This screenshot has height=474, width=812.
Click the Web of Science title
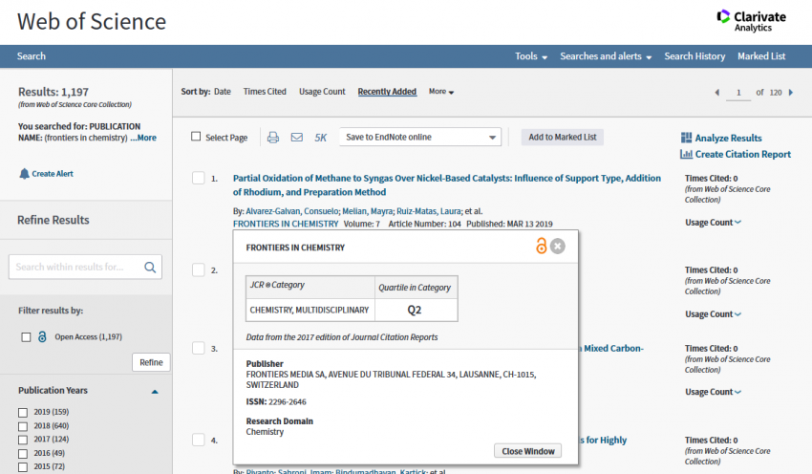pyautogui.click(x=92, y=22)
